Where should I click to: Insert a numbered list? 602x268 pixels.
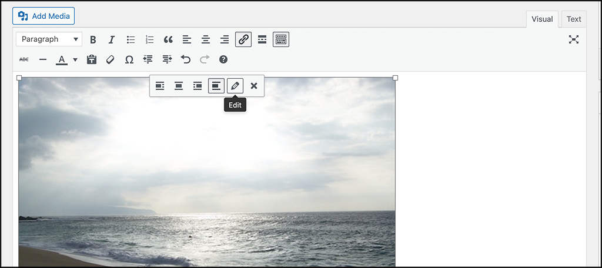(x=149, y=39)
